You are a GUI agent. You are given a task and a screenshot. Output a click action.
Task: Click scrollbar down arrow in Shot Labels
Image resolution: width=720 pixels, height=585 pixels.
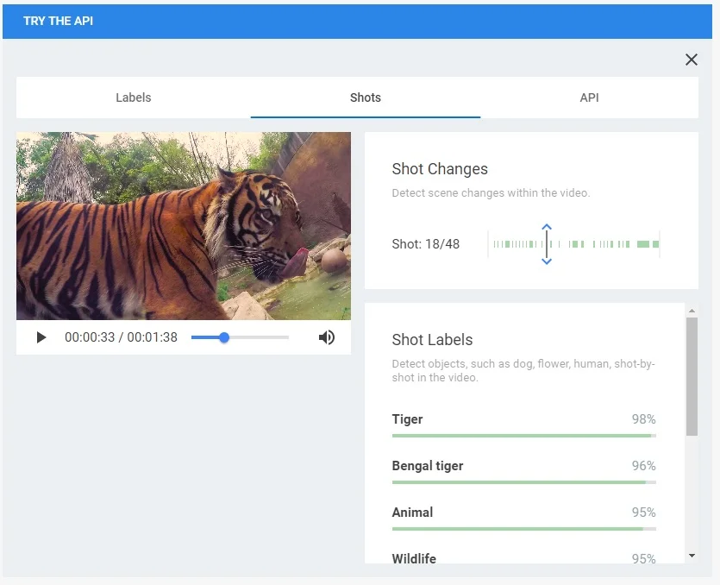[692, 556]
